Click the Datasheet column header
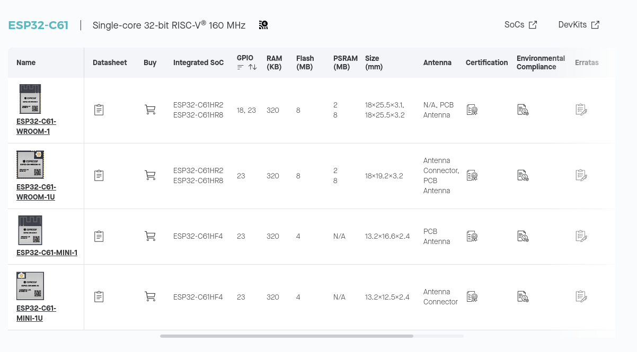Viewport: 637px width, 352px height. pos(110,62)
